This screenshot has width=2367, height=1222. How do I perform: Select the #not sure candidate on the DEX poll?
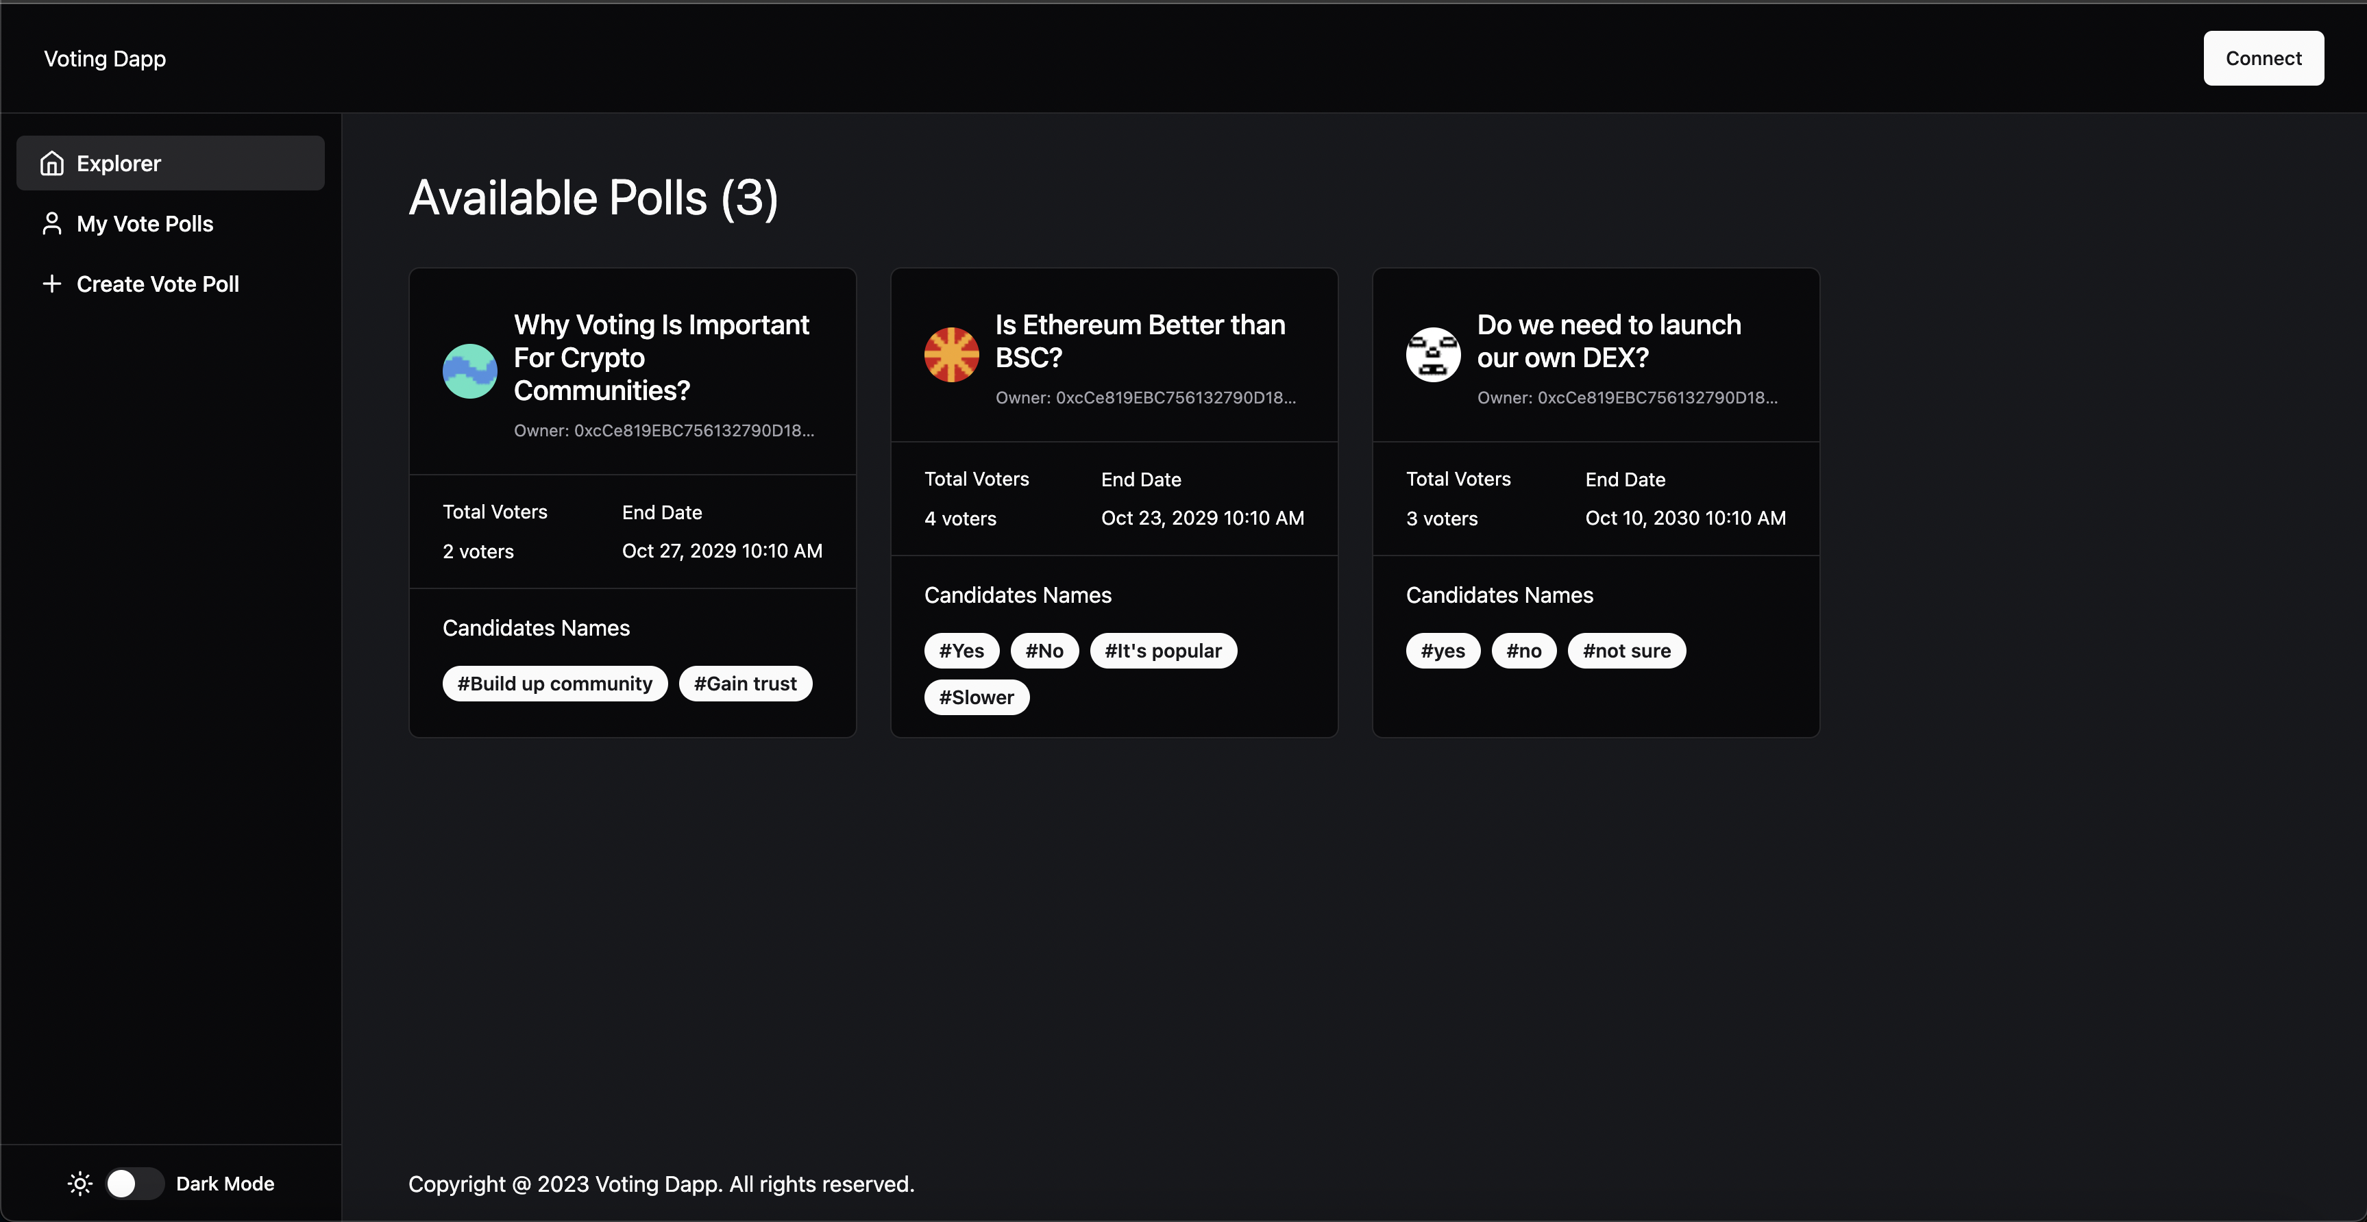[1626, 650]
